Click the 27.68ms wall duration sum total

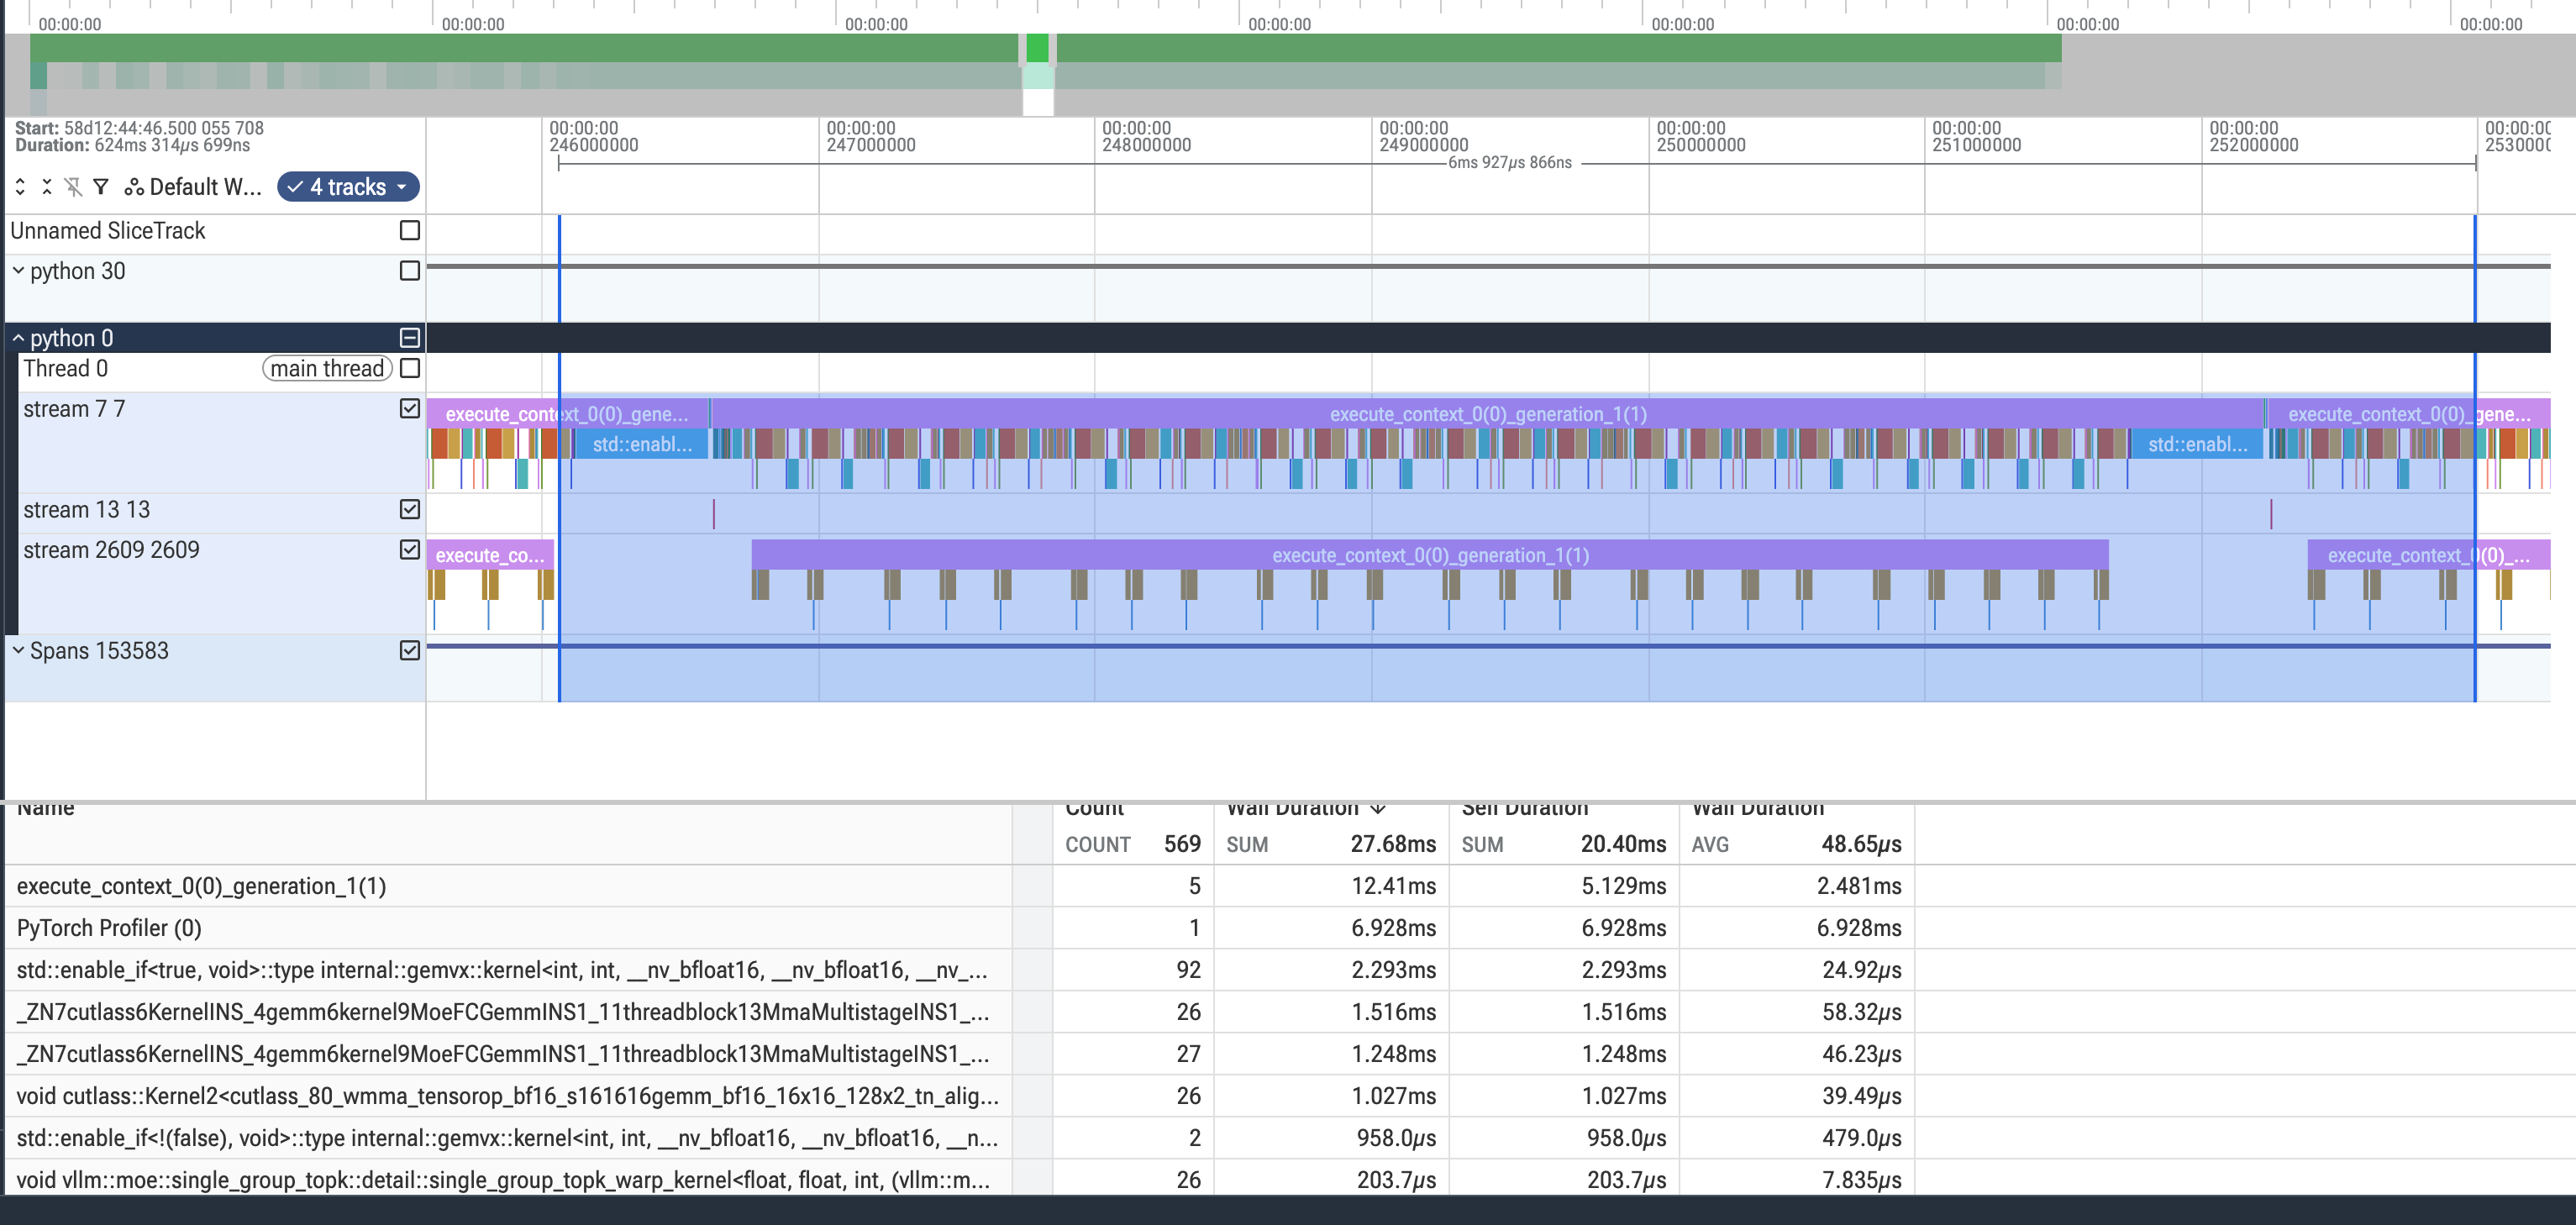pyautogui.click(x=1393, y=844)
